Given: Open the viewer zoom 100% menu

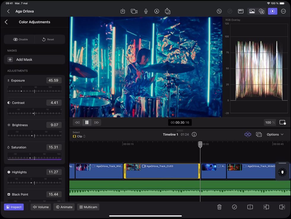Looking at the screenshot, I should click(x=270, y=122).
